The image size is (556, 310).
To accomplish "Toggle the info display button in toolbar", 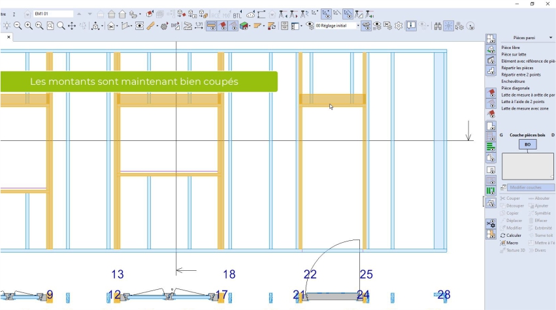I will (411, 26).
